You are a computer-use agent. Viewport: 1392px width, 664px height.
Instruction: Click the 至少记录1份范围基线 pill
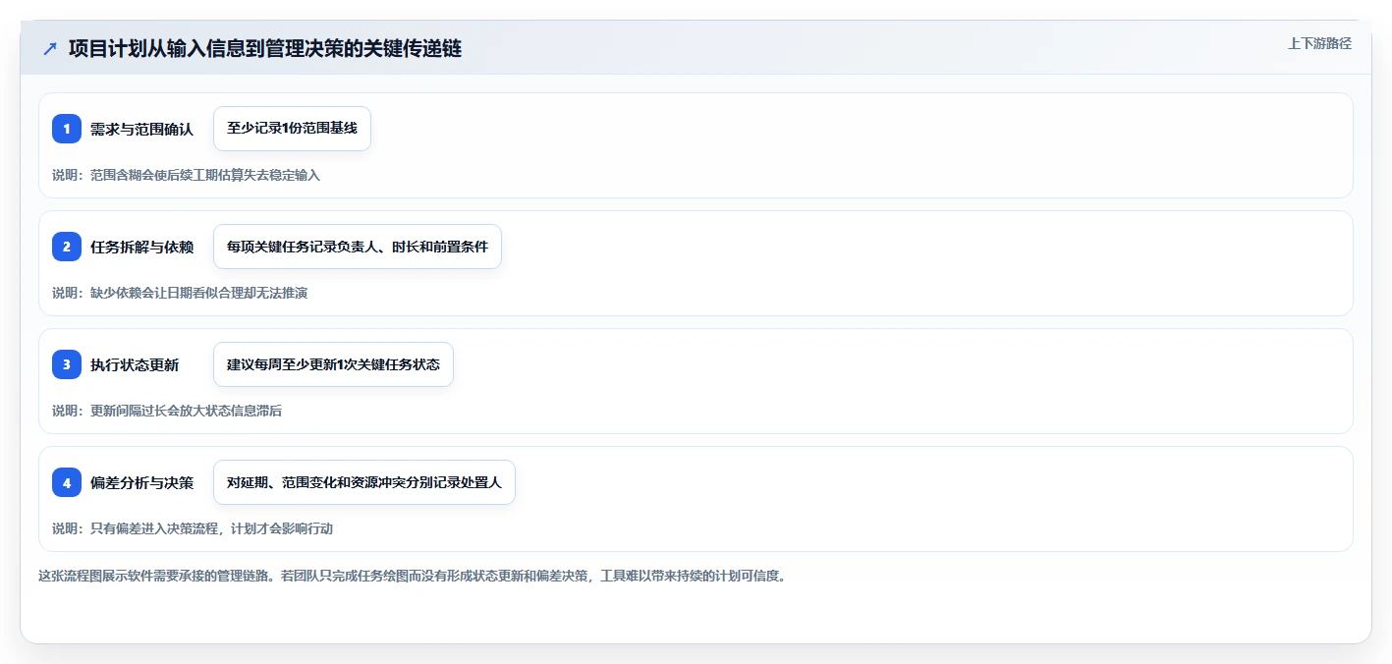[292, 129]
